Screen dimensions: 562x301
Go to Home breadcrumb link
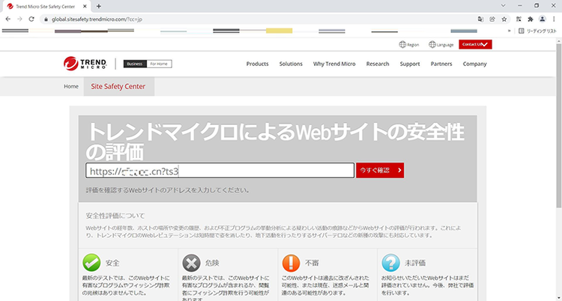[x=71, y=86]
